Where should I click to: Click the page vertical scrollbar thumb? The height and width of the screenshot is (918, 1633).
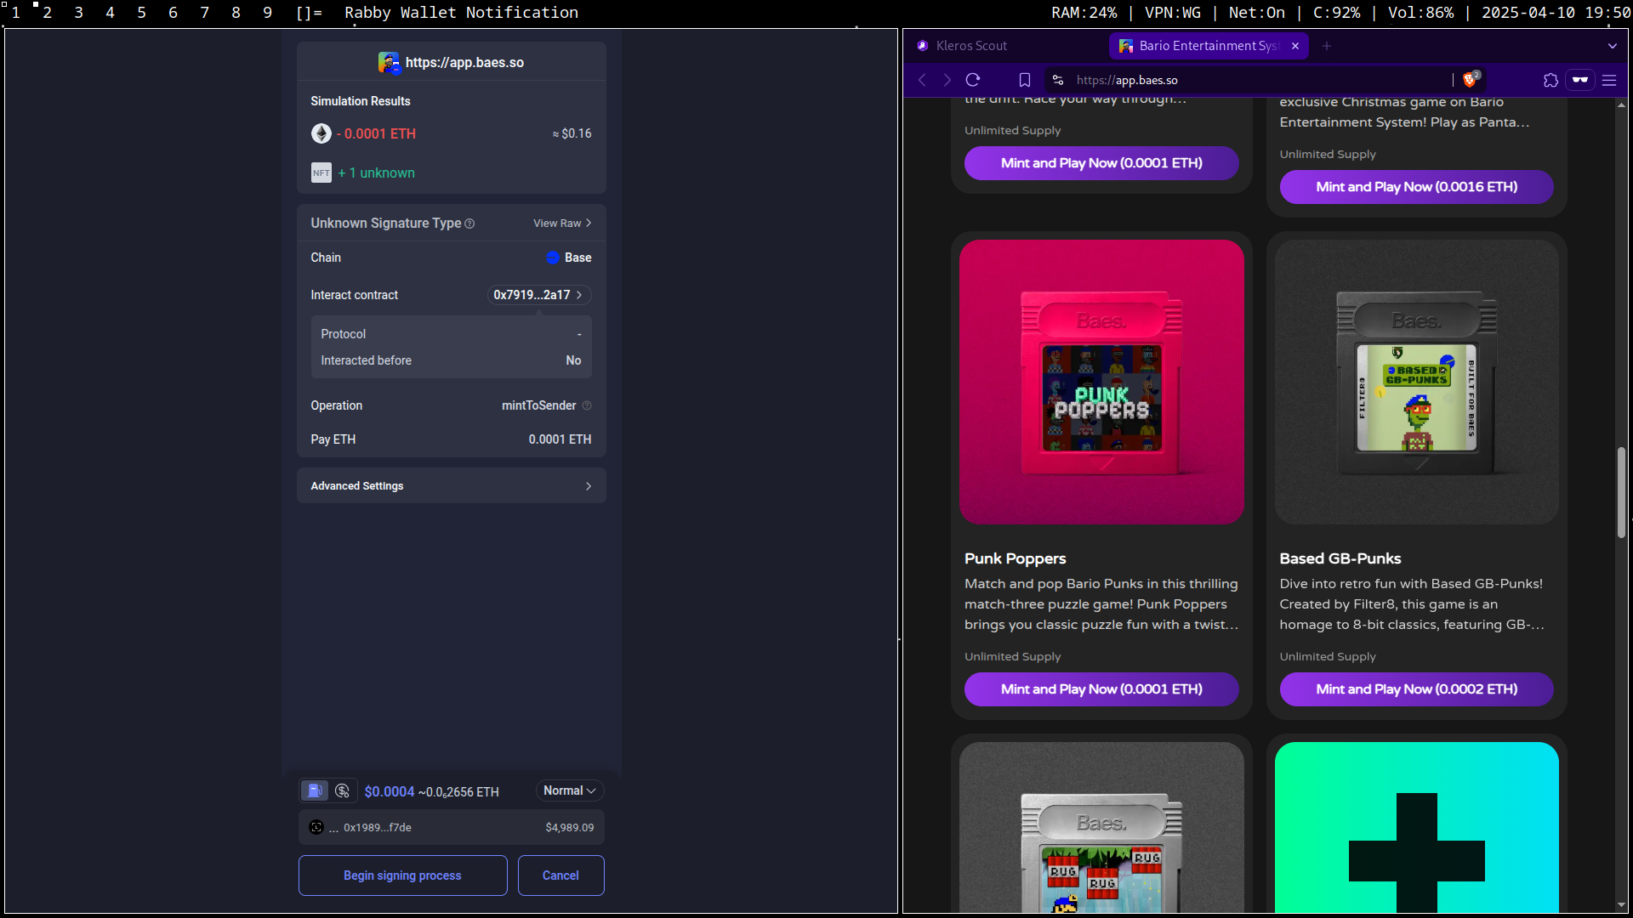tap(1621, 492)
